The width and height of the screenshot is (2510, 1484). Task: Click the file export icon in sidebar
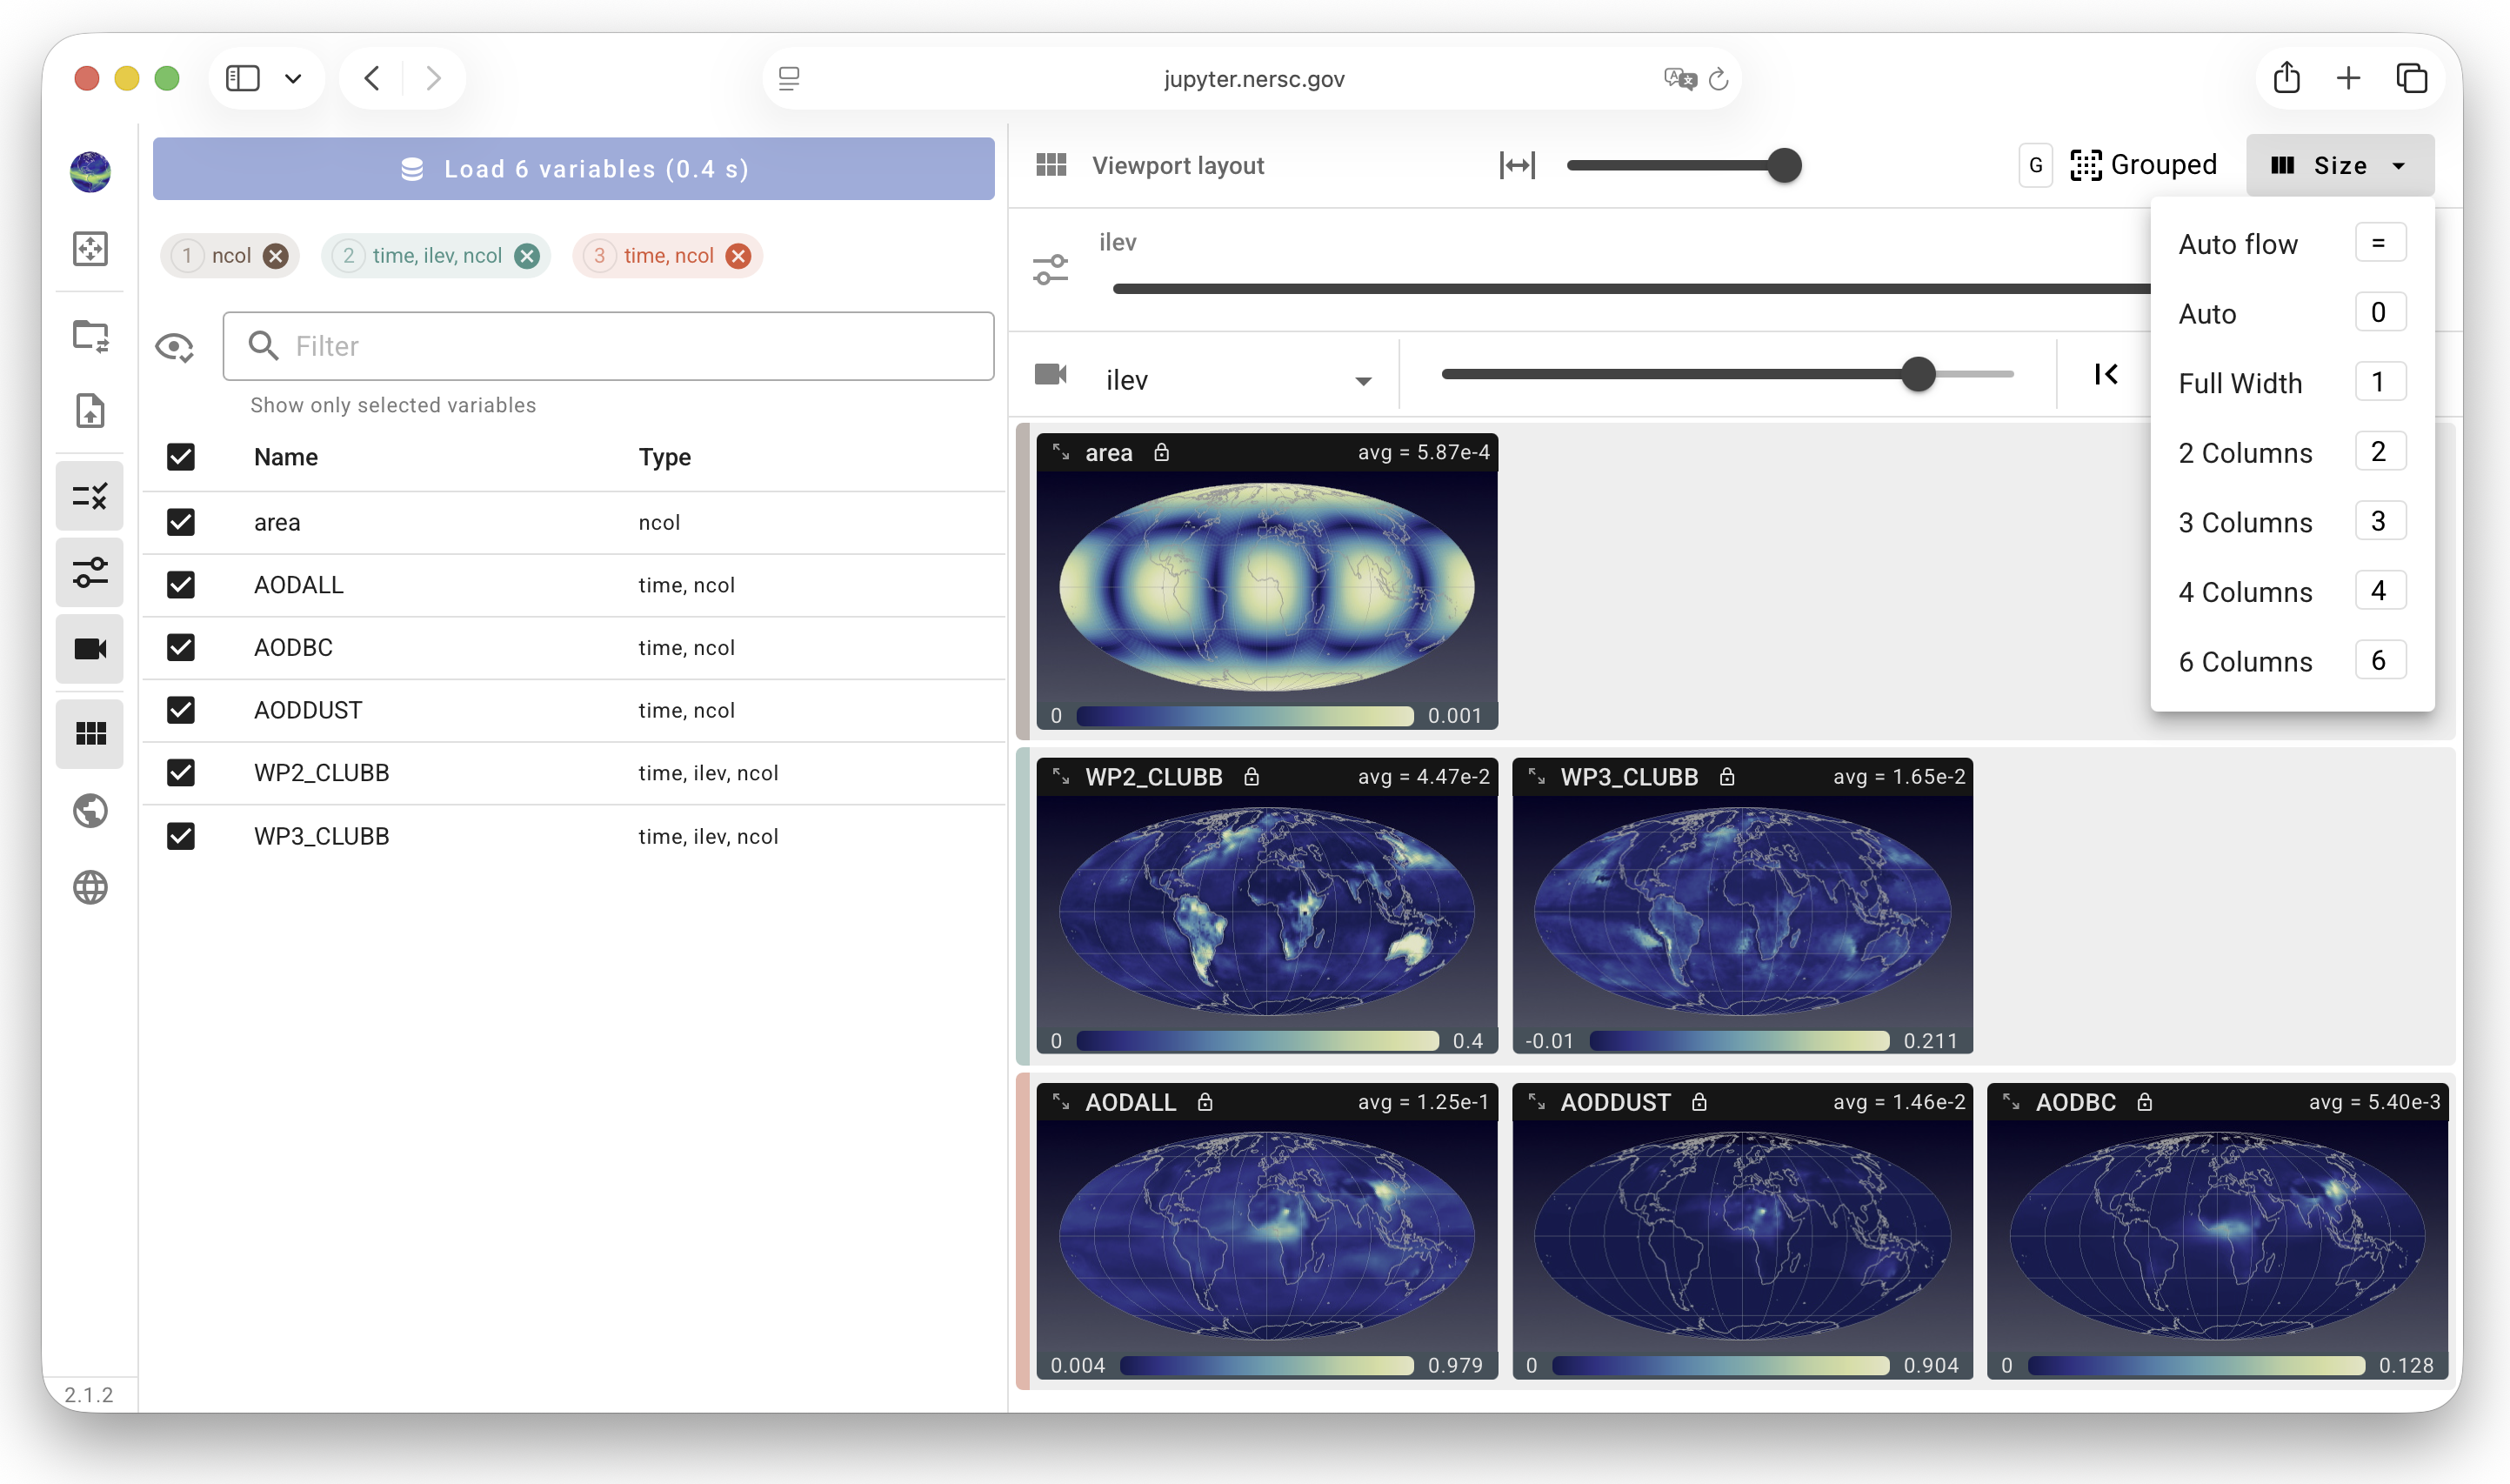pos(90,410)
